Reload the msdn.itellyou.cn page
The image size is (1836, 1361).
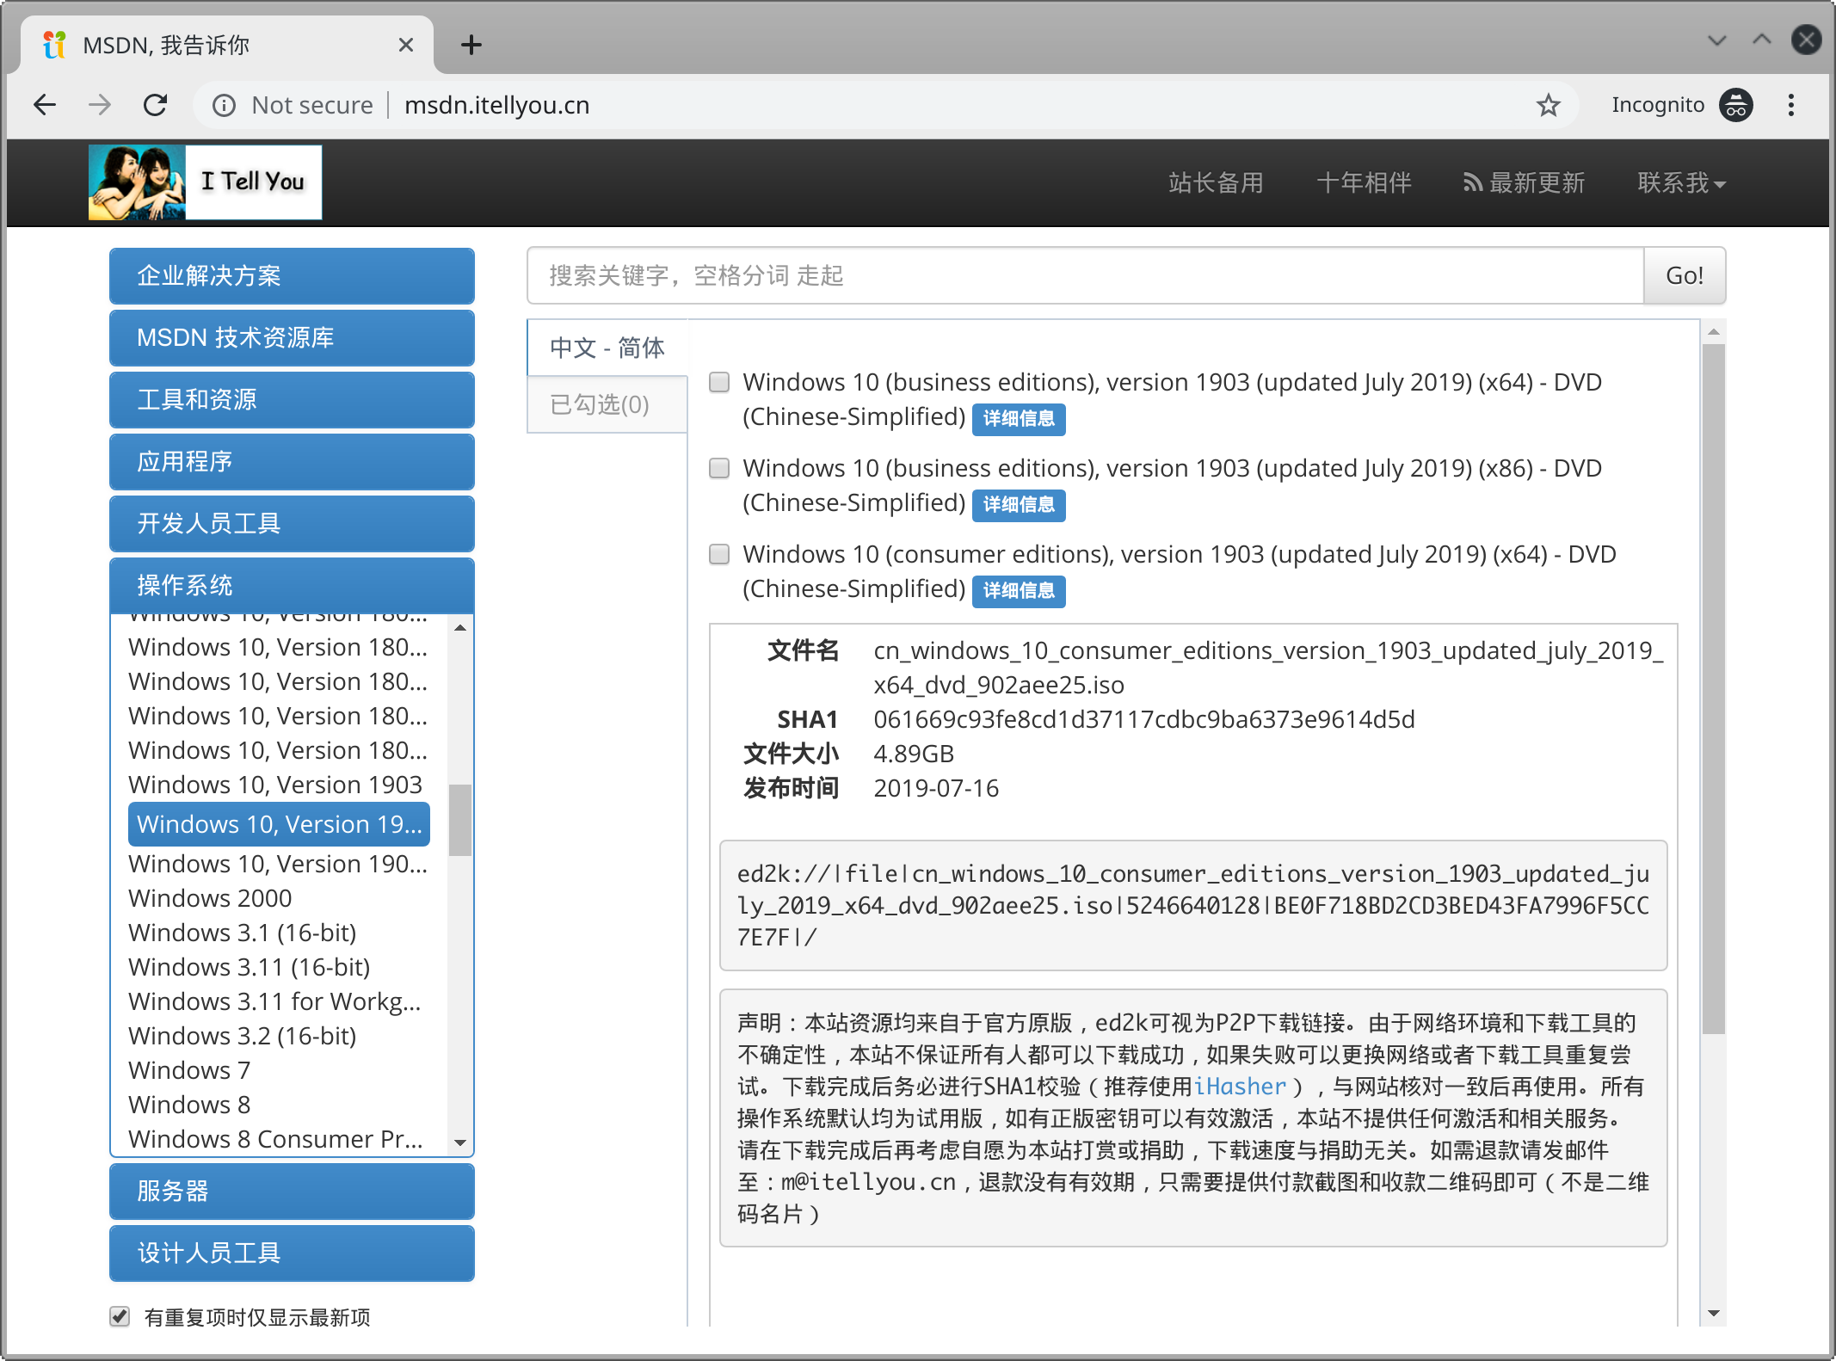point(155,105)
